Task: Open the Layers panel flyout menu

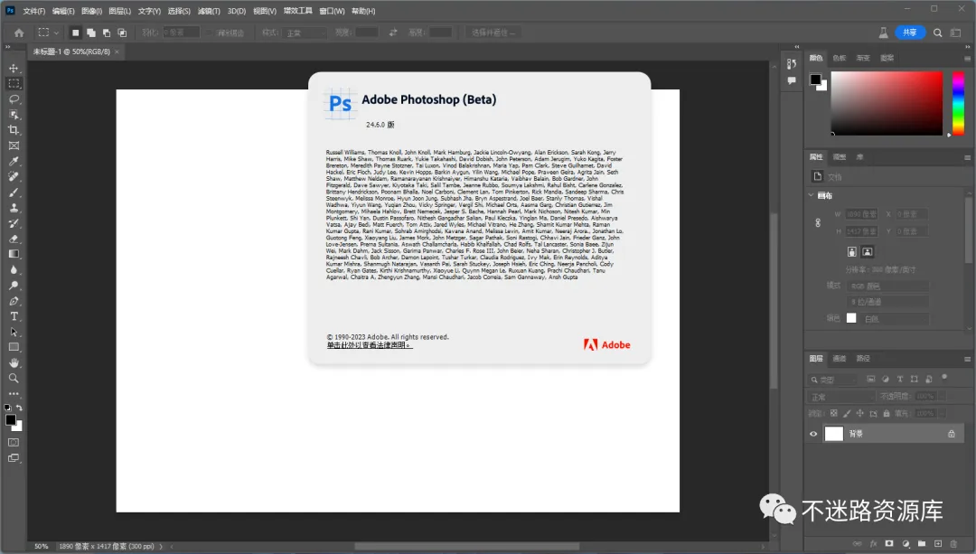Action: pyautogui.click(x=967, y=359)
